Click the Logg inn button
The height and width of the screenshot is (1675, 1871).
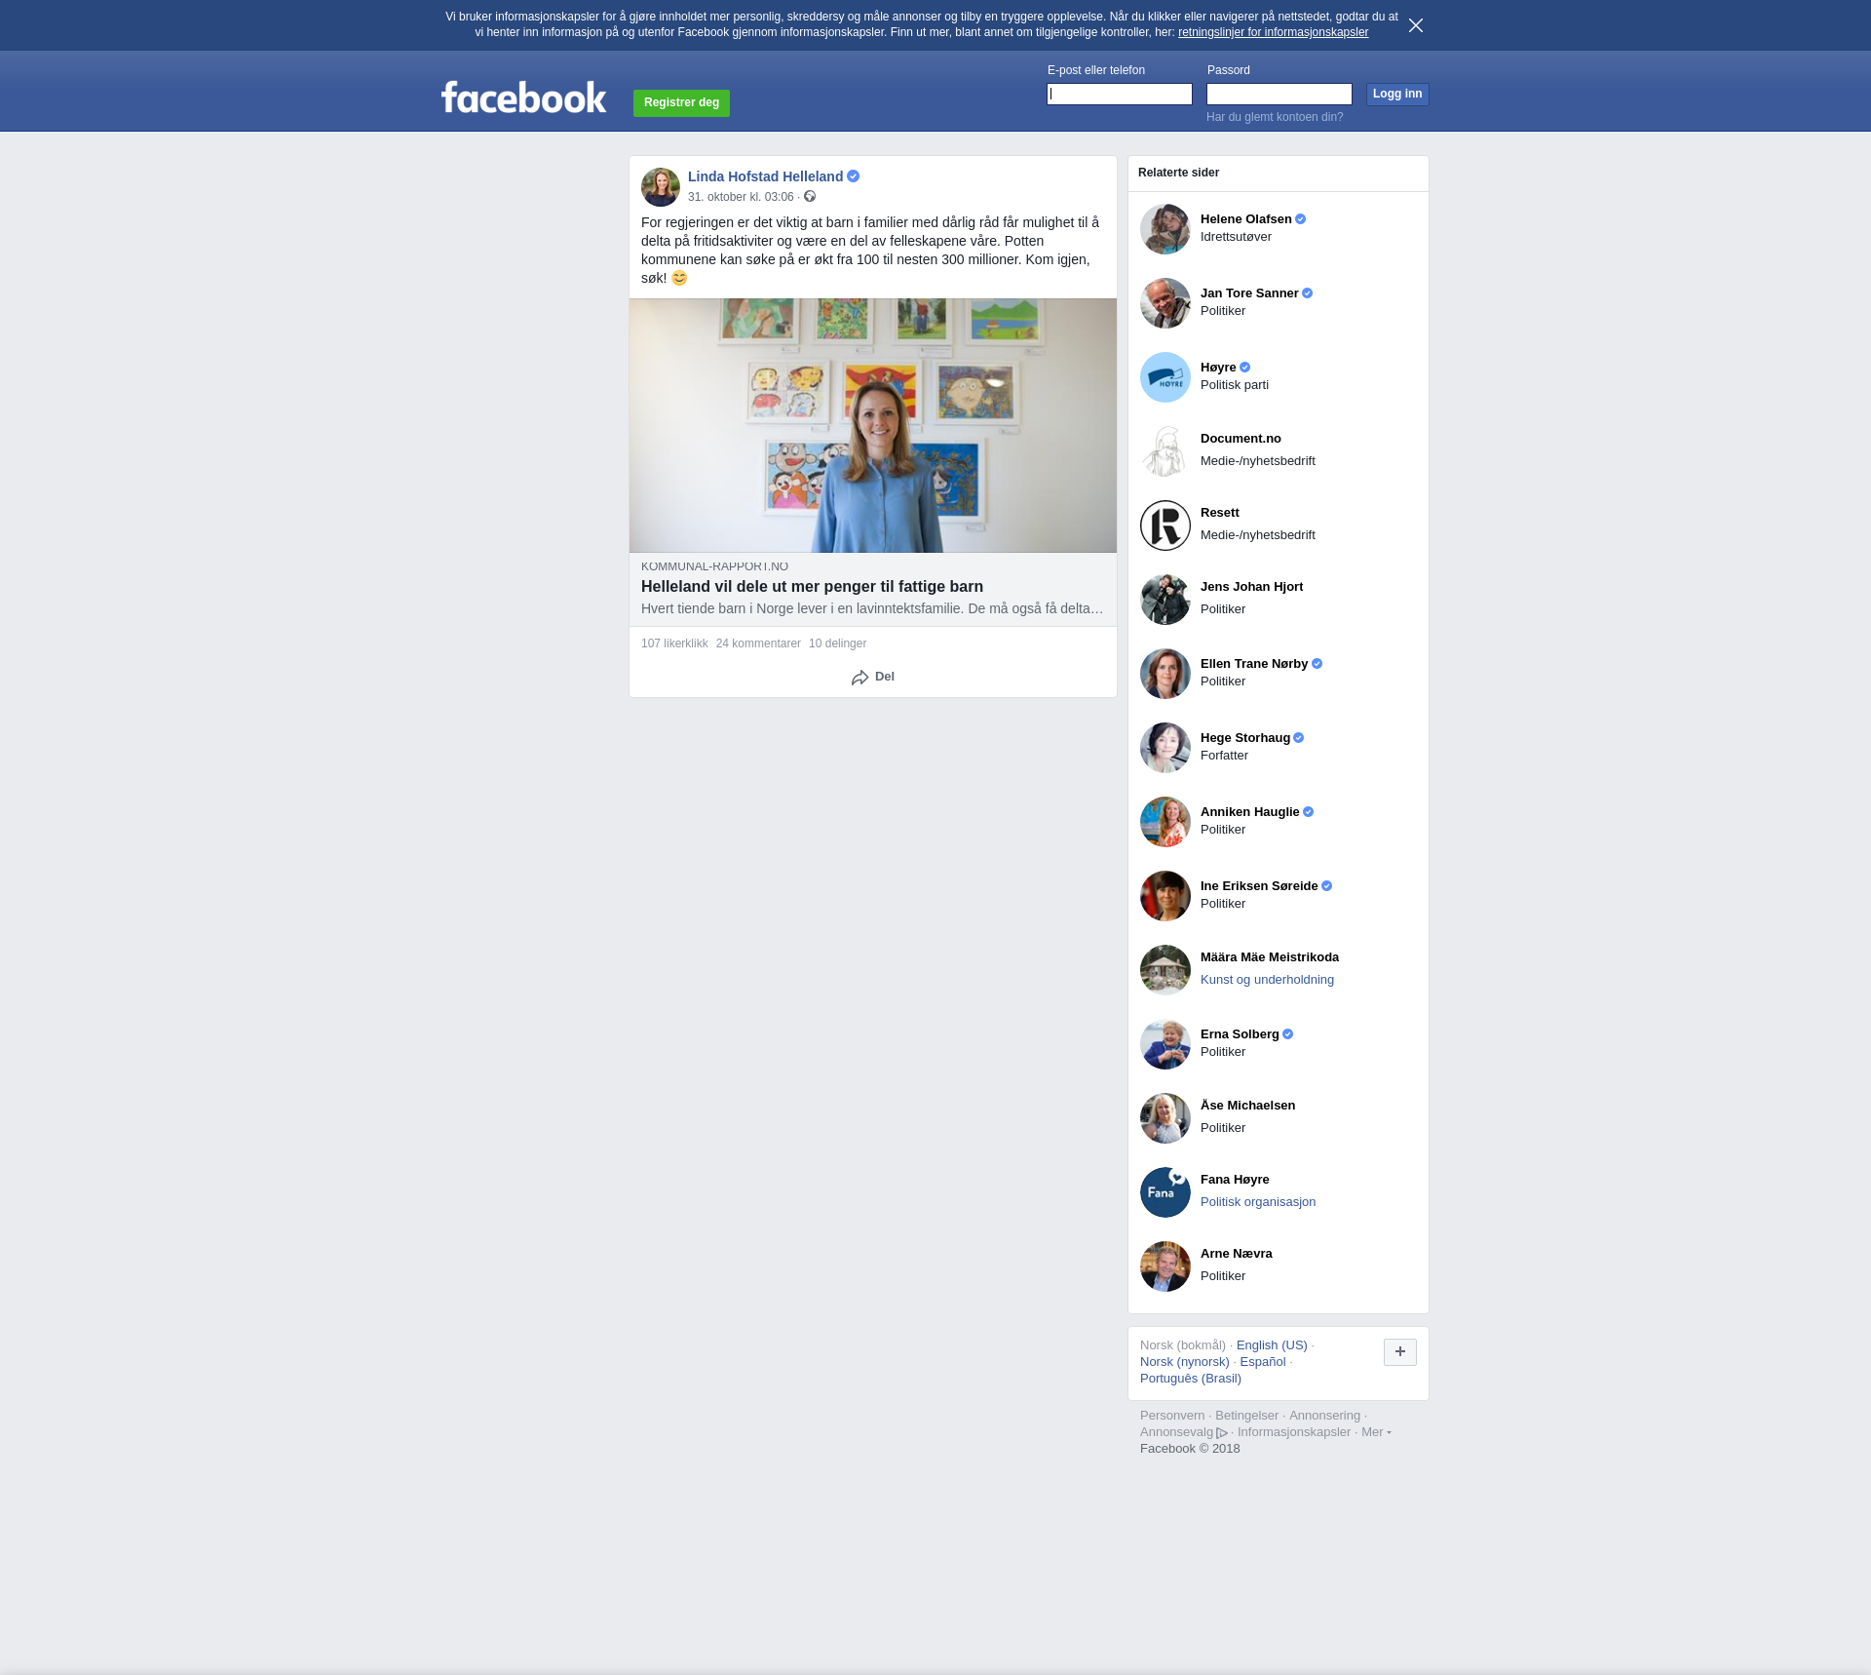click(x=1397, y=95)
